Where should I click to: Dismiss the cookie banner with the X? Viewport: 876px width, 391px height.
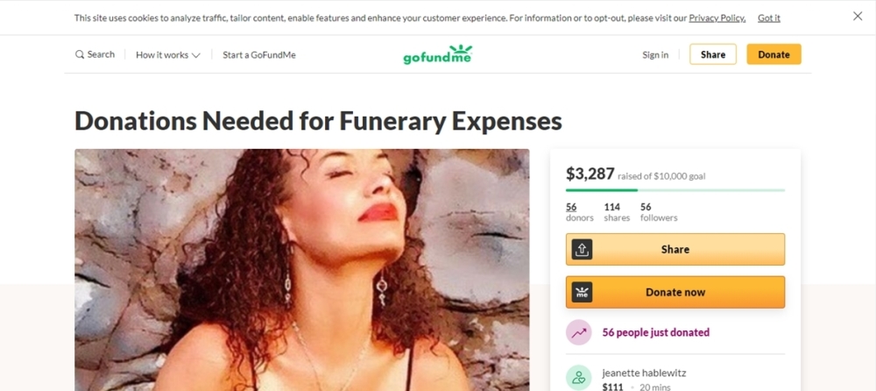click(858, 17)
